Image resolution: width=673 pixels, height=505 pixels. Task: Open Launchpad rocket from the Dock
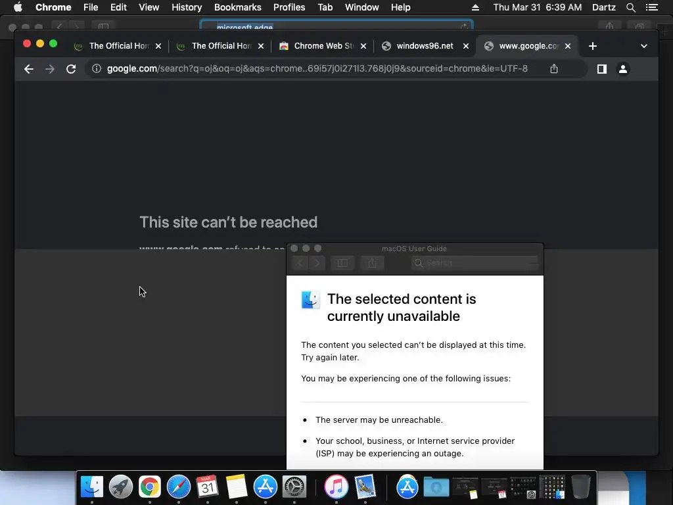(x=121, y=487)
